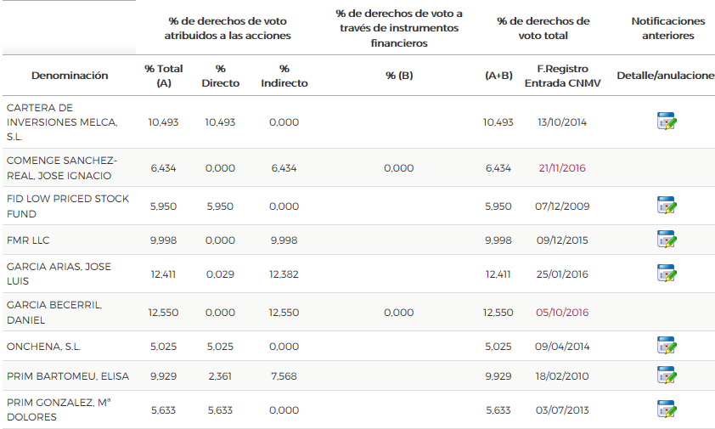View previous notifications icon for Garcia Arias, Jose Luis
This screenshot has width=715, height=429.
point(667,274)
